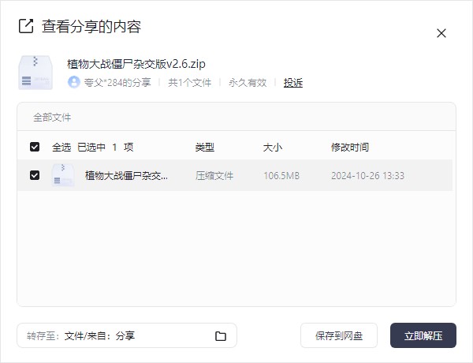
Task: Click the title 植物大战僵尸杂交版v2.6.zip
Action: pos(136,64)
